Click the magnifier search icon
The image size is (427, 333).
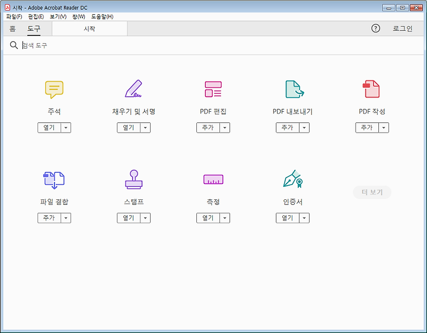[x=14, y=45]
